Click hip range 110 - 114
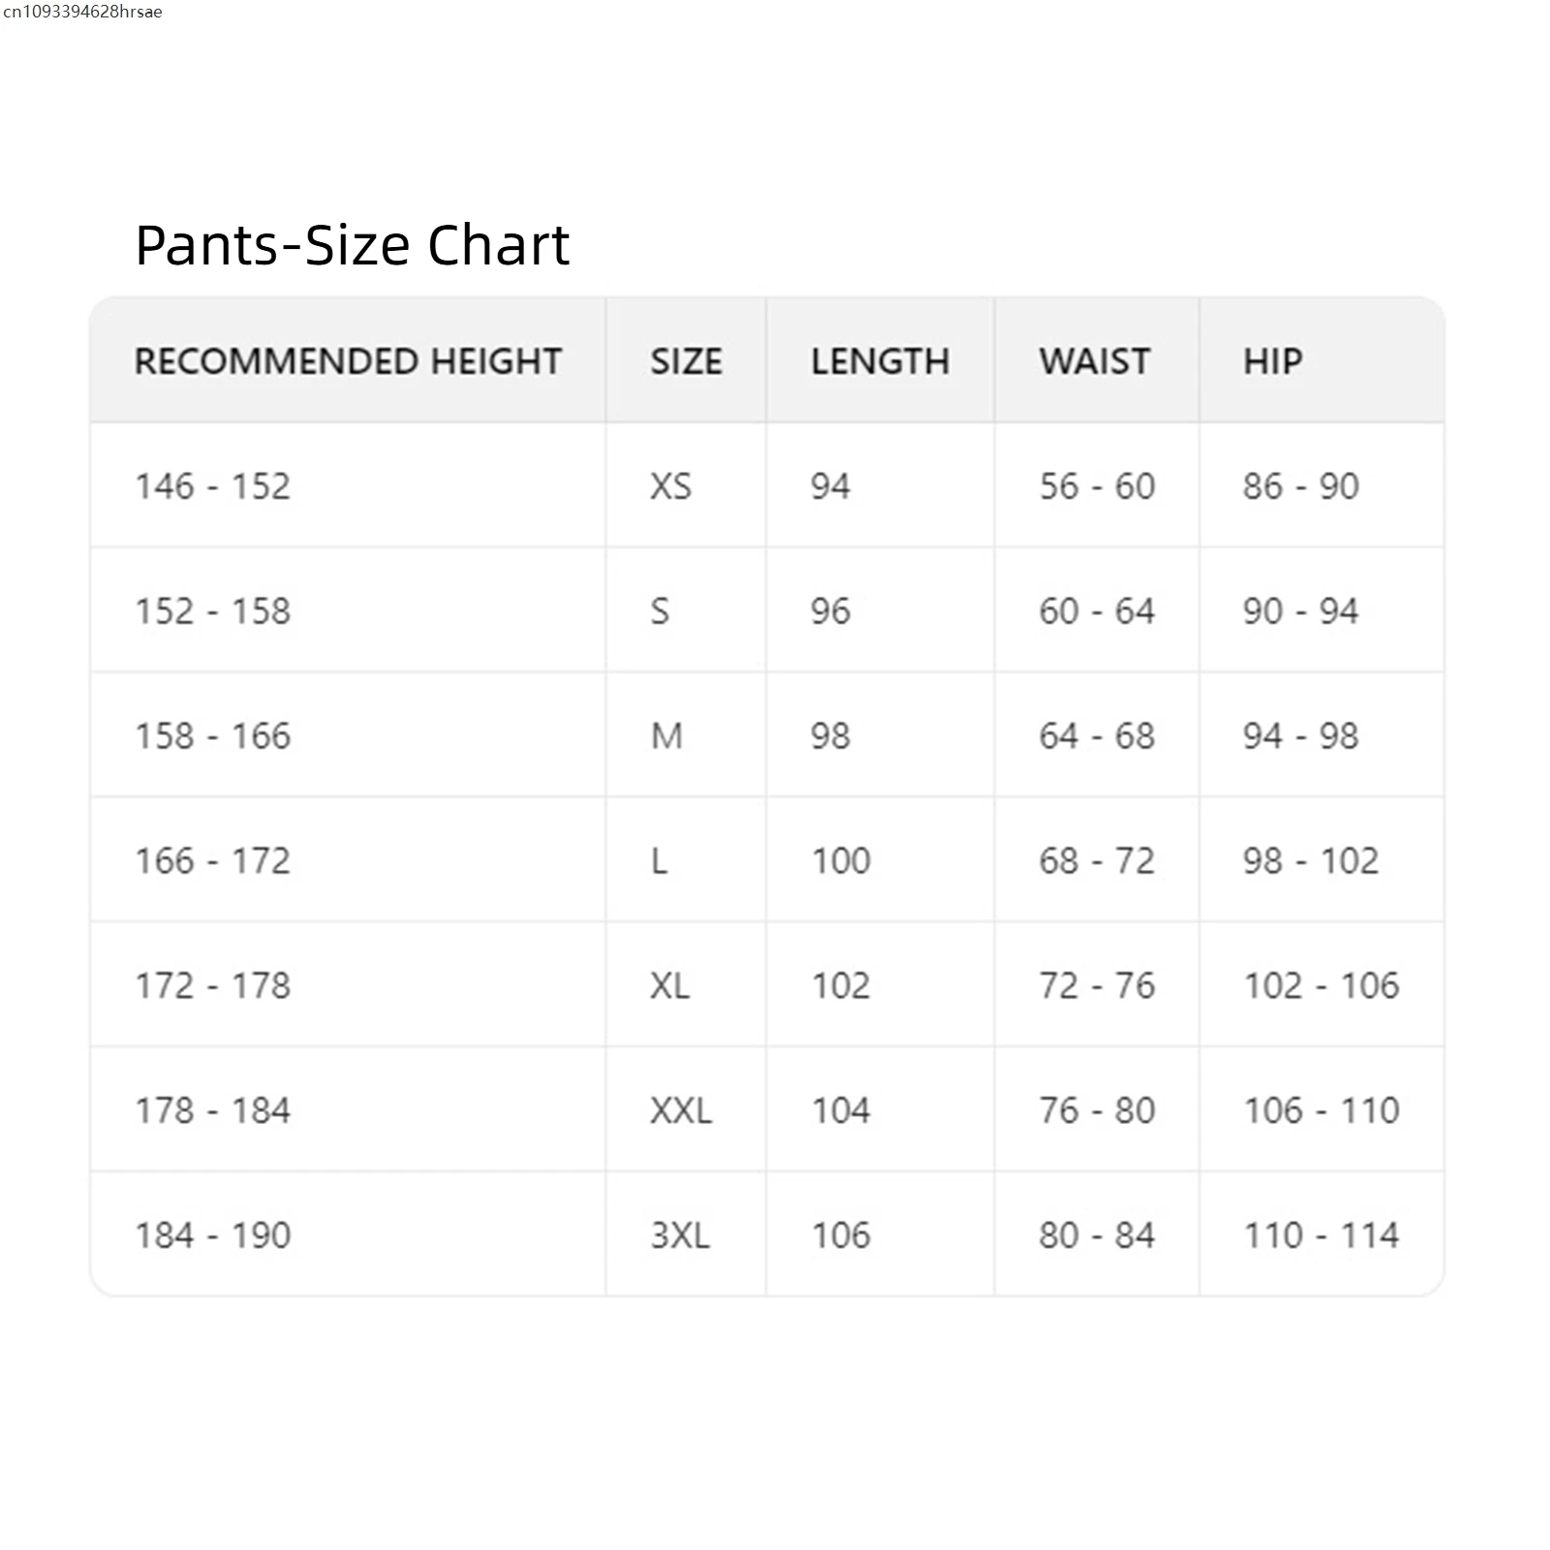 [1321, 1235]
